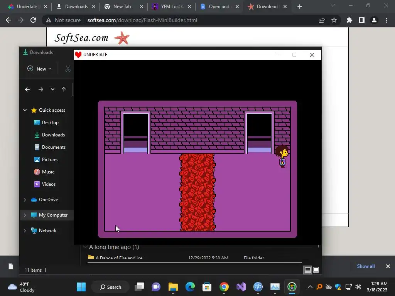Open the downloaded file item in downloads bar
Image resolution: width=395 pixels, height=296 pixels.
[x=10, y=266]
